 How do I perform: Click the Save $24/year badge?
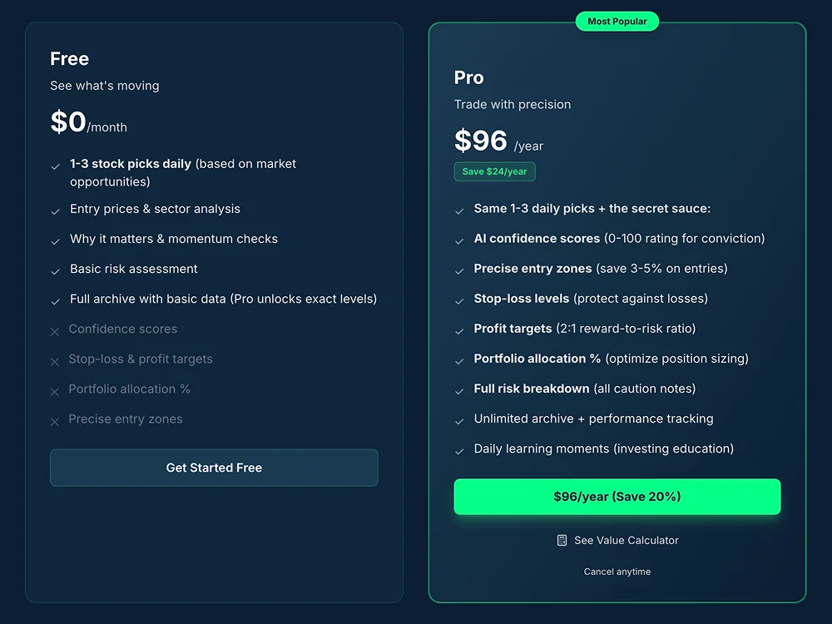point(494,171)
